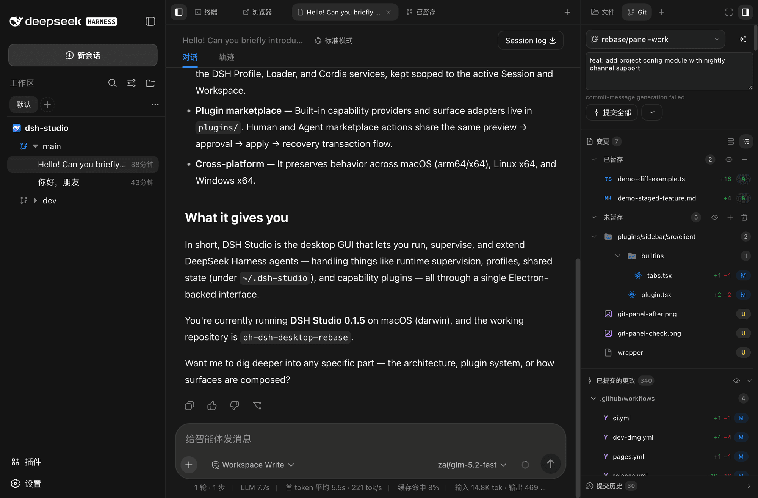Viewport: 758px width, 498px height.
Task: Discard all unstaged changes
Action: pyautogui.click(x=744, y=217)
